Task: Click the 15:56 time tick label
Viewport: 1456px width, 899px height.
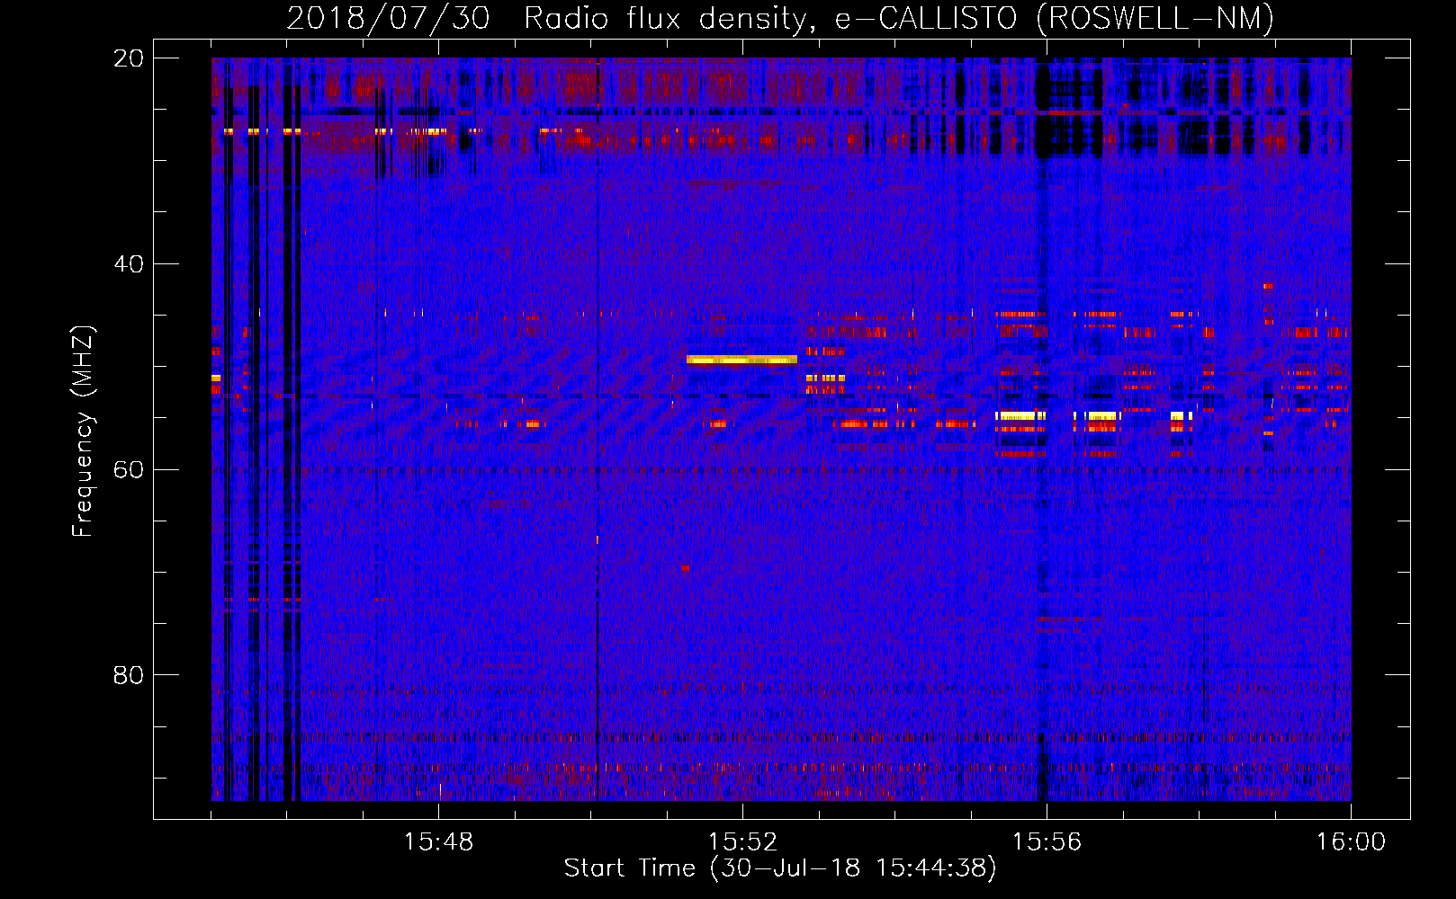Action: tap(1047, 842)
